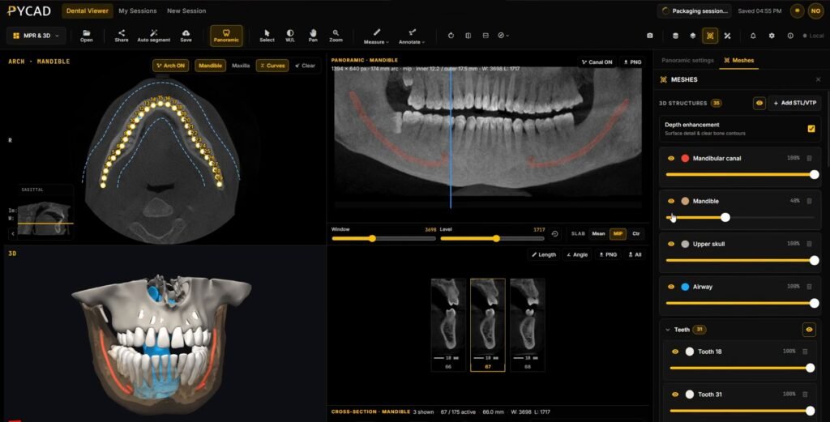Select the Mandible arch button
The image size is (830, 422).
(x=210, y=66)
